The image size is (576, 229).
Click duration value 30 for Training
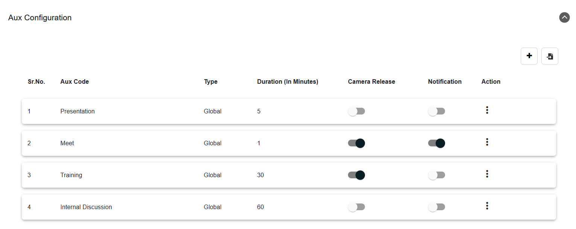(260, 175)
